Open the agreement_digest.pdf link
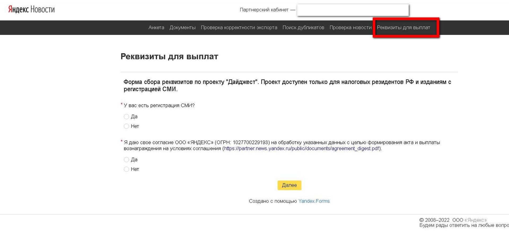This screenshot has width=509, height=235. pos(301,148)
